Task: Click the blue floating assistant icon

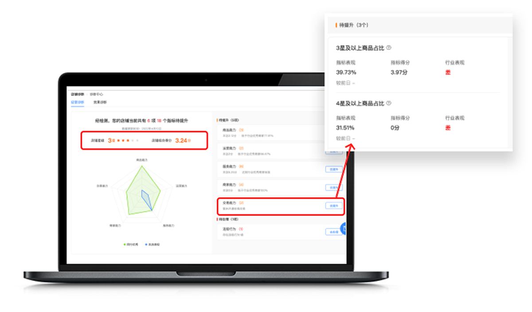Action: (x=343, y=229)
